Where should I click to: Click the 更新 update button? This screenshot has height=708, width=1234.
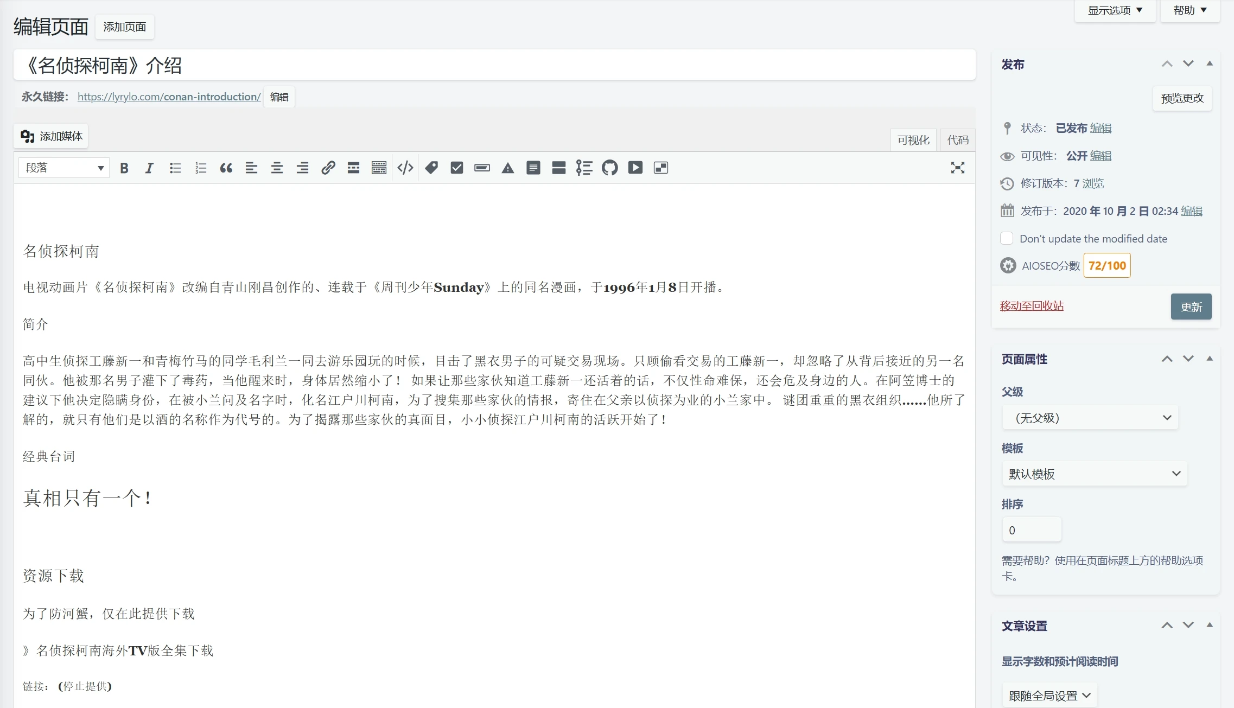pyautogui.click(x=1191, y=307)
